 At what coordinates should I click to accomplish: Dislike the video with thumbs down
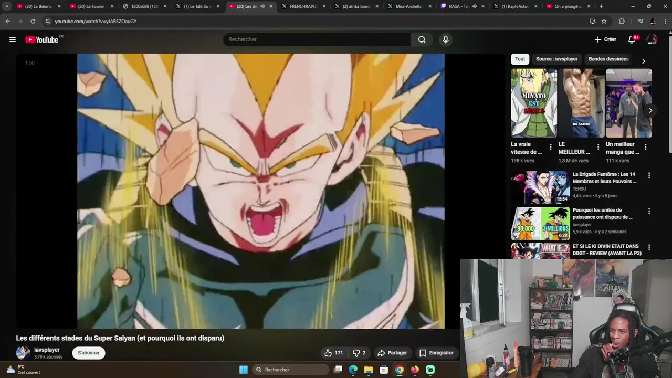[x=359, y=353]
